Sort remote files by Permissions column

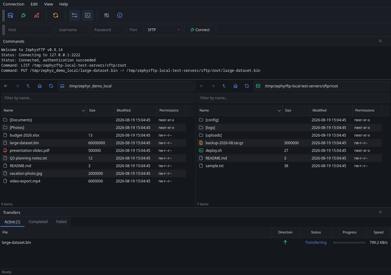(367, 110)
